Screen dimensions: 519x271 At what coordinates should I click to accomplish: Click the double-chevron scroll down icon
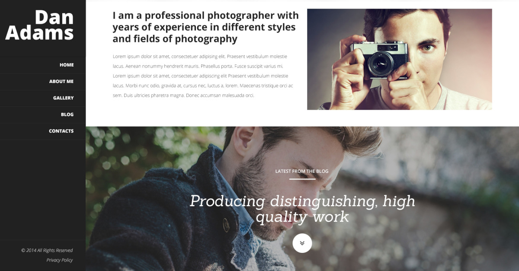click(302, 243)
